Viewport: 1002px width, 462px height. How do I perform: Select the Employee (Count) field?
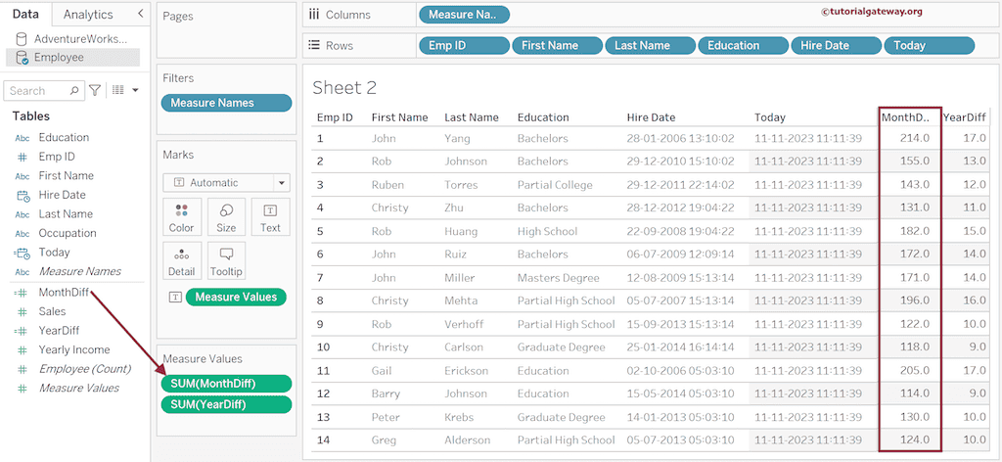84,369
